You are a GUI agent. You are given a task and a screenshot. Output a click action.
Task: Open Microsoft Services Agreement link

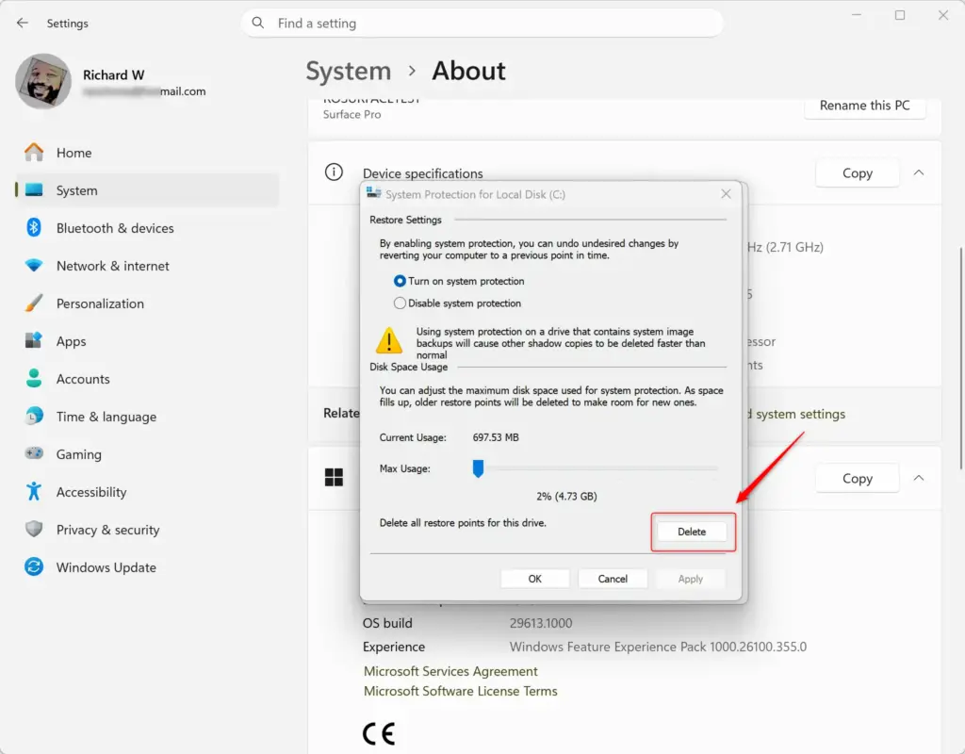click(450, 671)
